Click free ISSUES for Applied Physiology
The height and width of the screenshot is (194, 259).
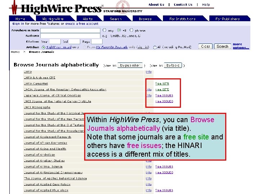[164, 190]
